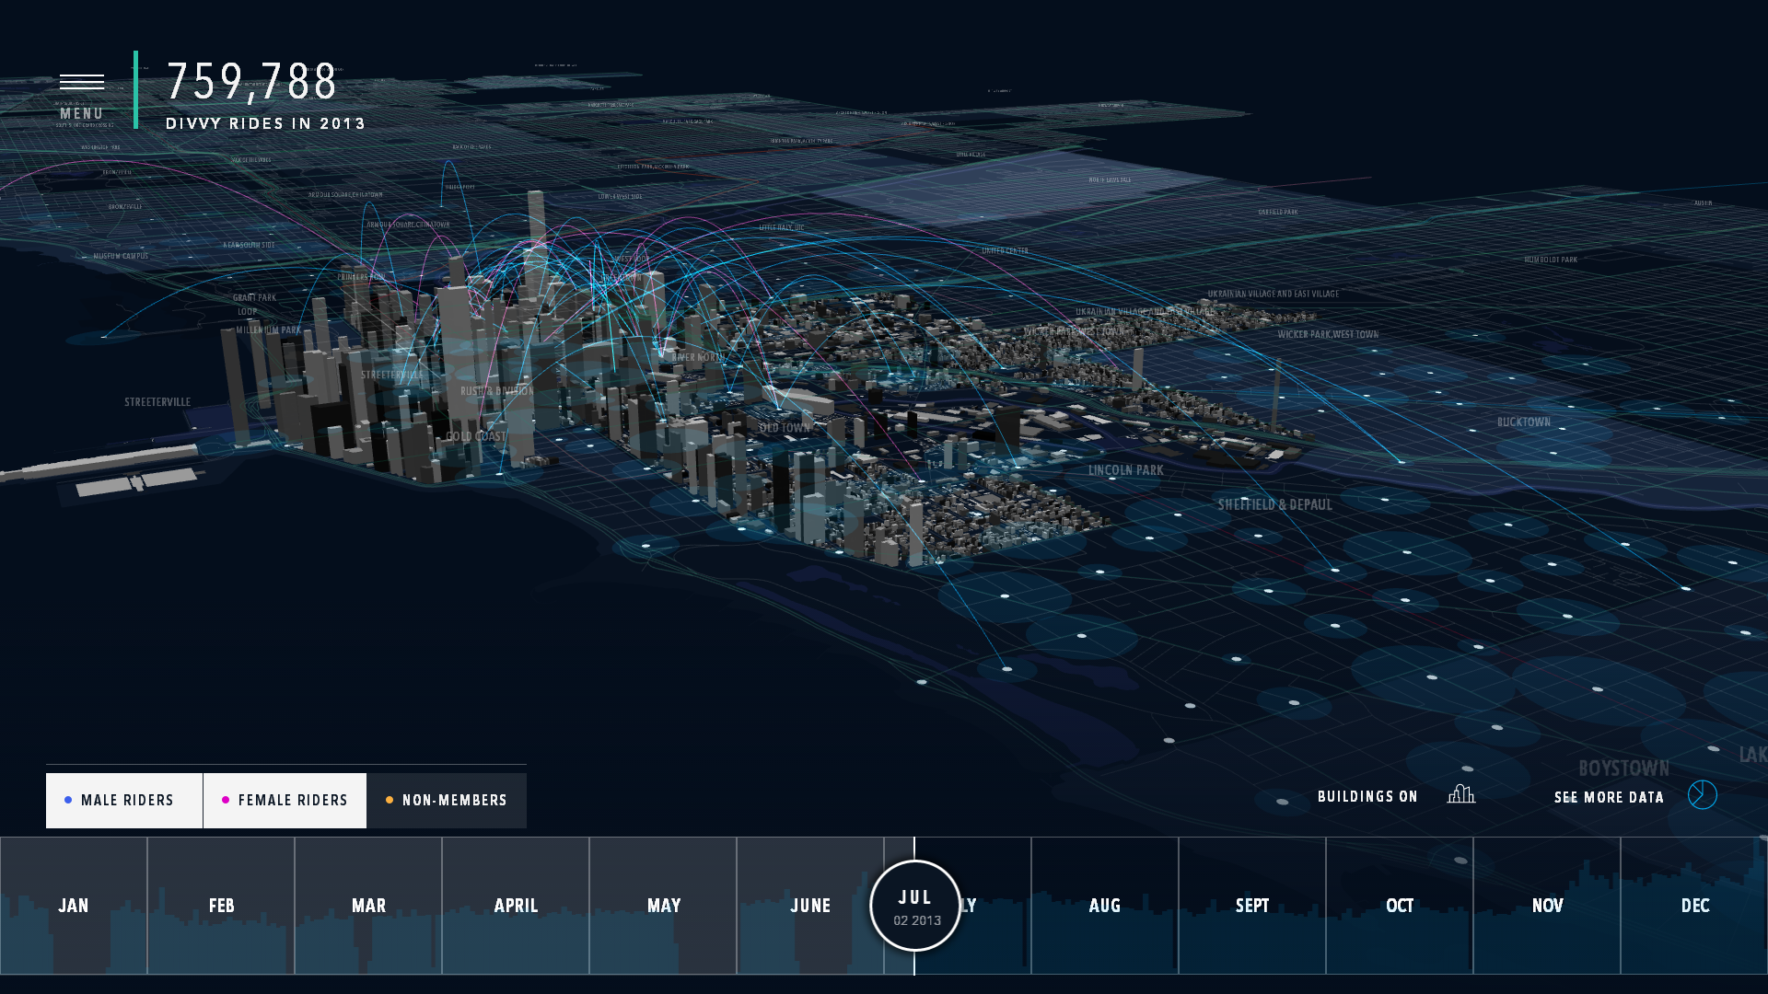
Task: Select Lincoln Park neighborhood label
Action: pos(1125,470)
